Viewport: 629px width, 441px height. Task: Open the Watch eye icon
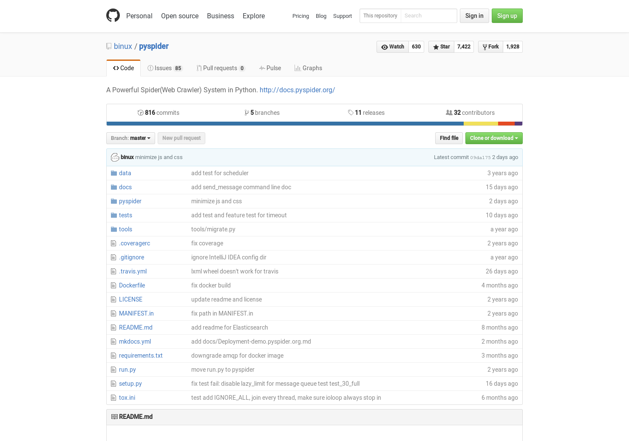[x=385, y=47]
